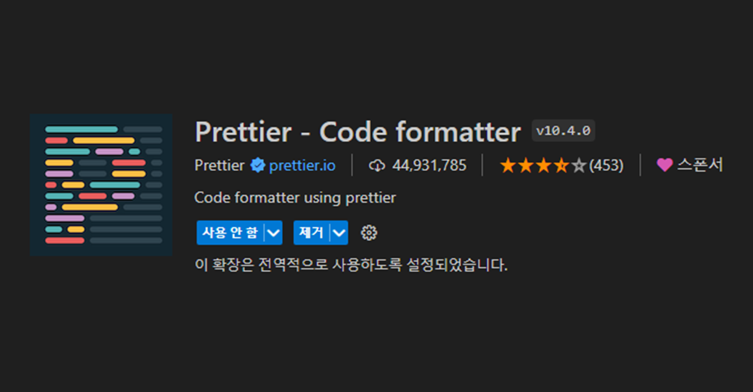Screen dimensions: 753x392
Task: Open the dropdown beside 제거 button
Action: click(339, 232)
